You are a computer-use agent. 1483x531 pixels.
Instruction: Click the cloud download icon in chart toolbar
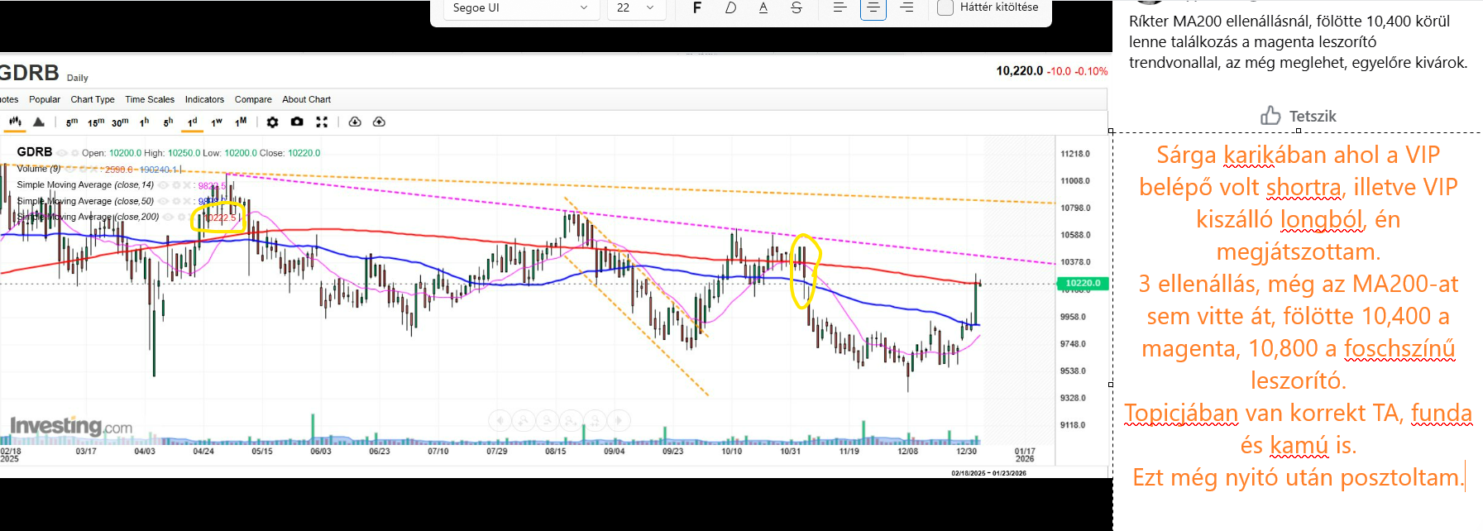[x=355, y=122]
